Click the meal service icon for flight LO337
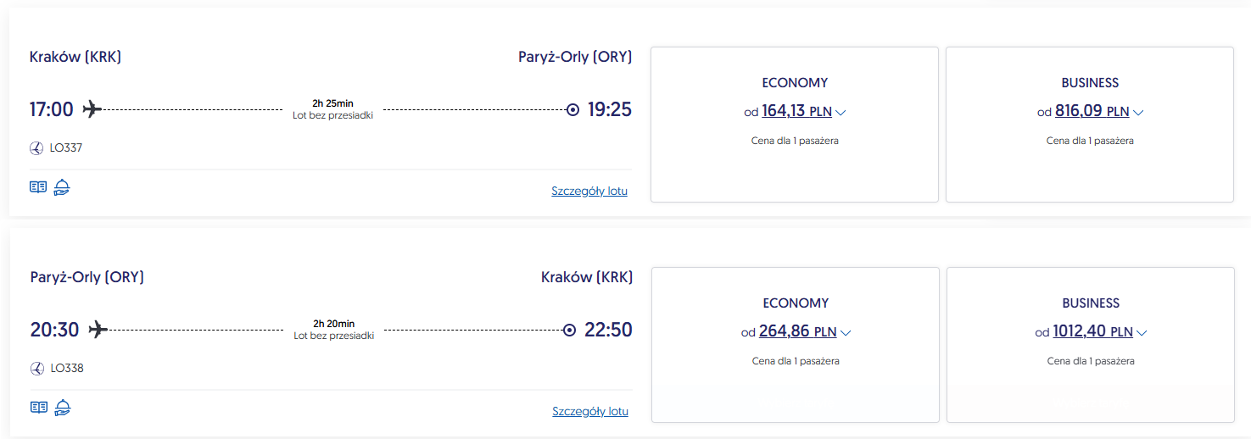 pyautogui.click(x=61, y=187)
